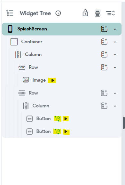Click the stacked panels view icon
This screenshot has width=125, height=185.
point(98,13)
